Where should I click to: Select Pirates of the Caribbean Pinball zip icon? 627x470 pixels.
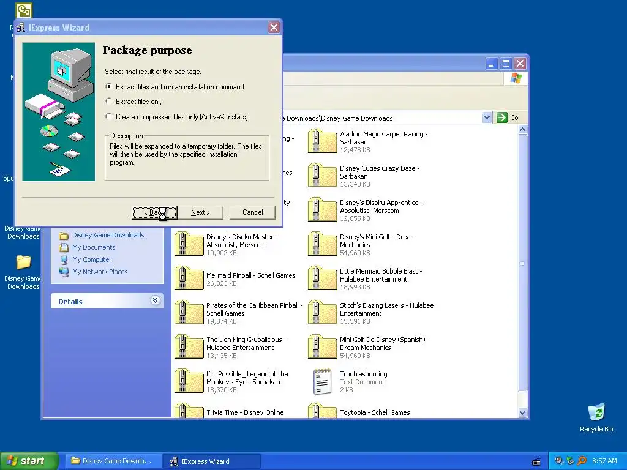[x=189, y=313]
